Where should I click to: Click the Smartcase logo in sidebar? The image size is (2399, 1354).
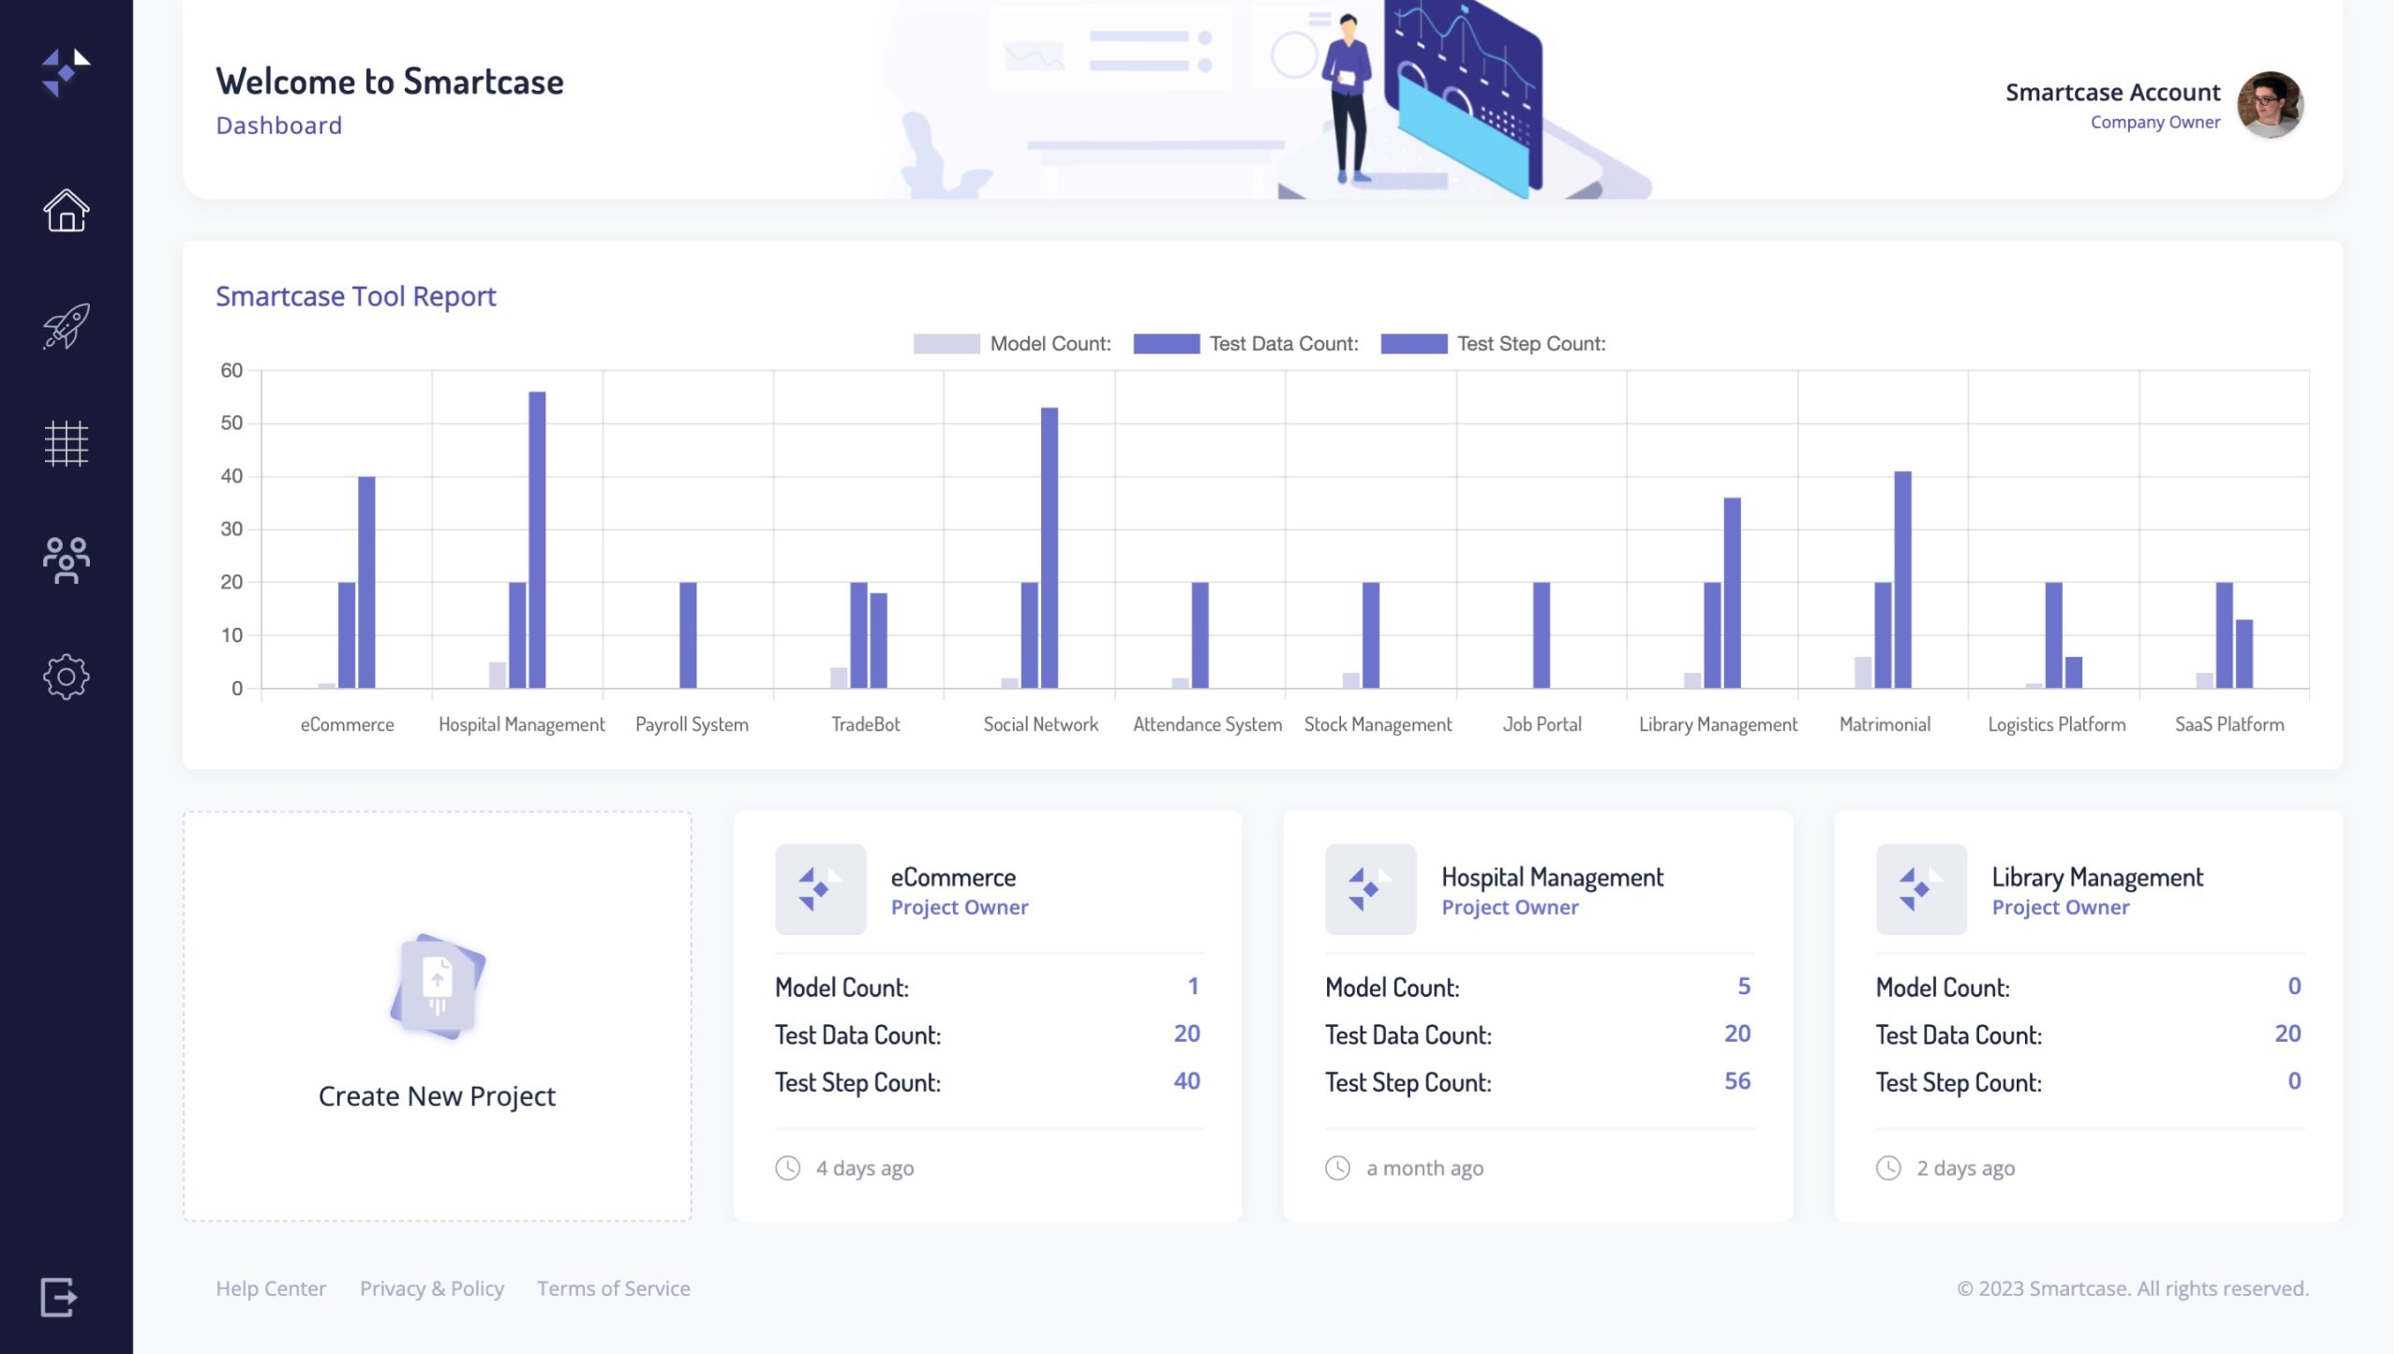(x=66, y=72)
